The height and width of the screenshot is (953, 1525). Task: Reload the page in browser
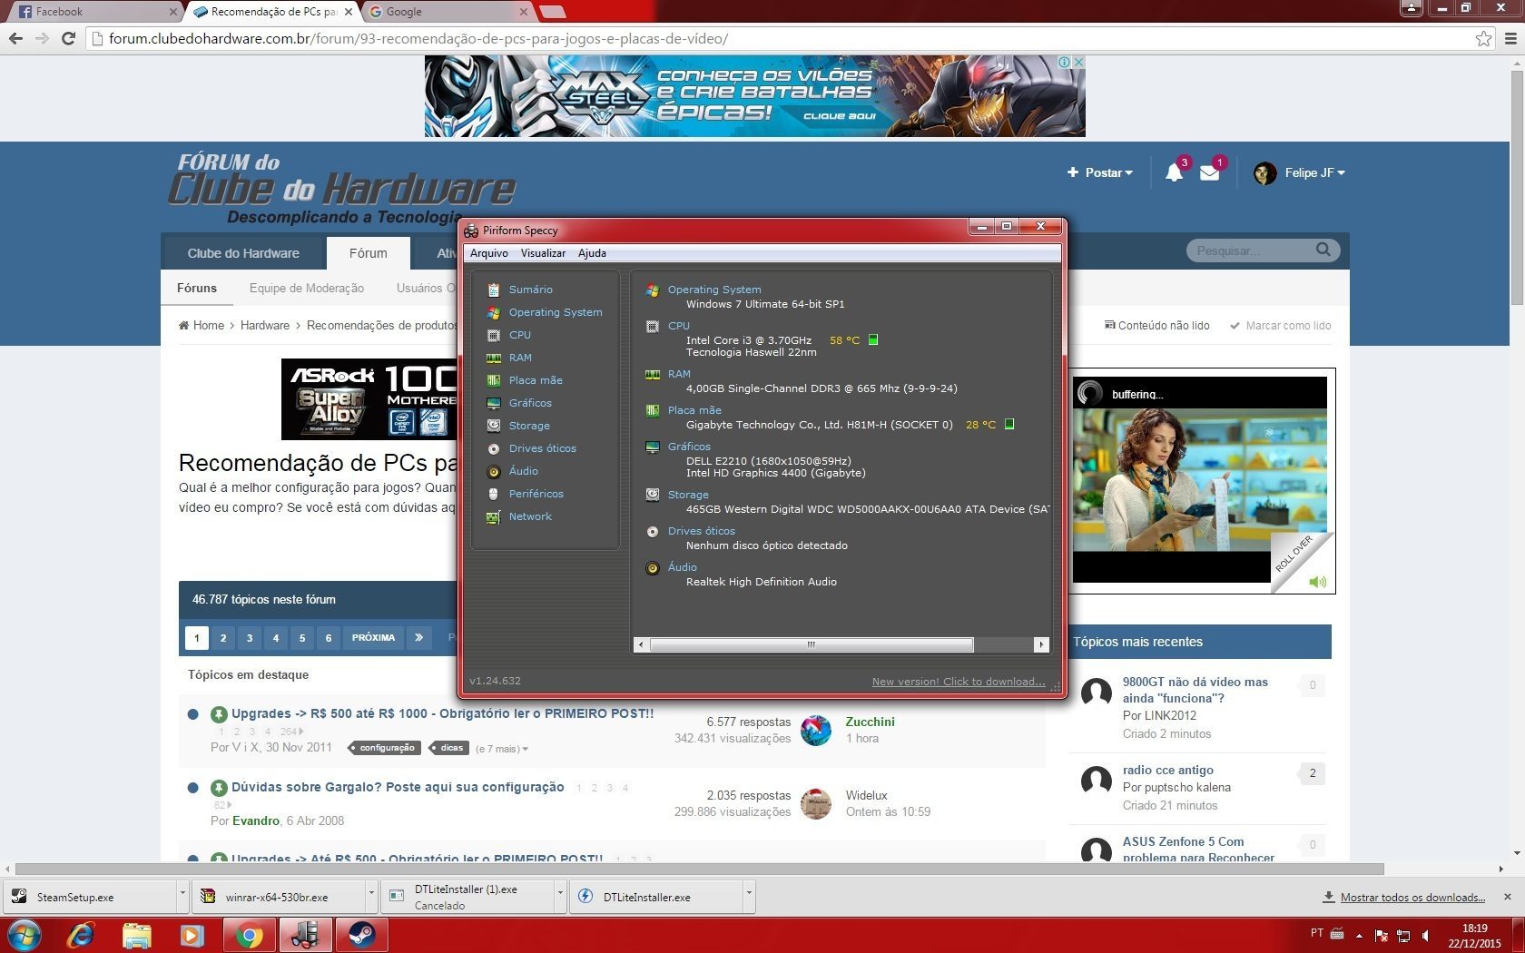pyautogui.click(x=68, y=38)
